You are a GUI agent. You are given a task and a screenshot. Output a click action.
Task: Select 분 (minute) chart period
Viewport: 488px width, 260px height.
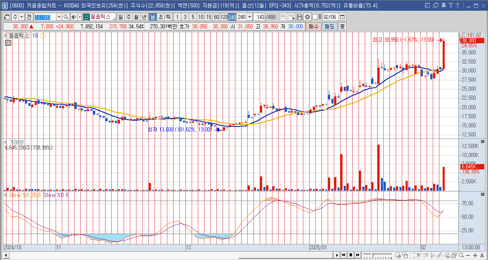click(153, 17)
